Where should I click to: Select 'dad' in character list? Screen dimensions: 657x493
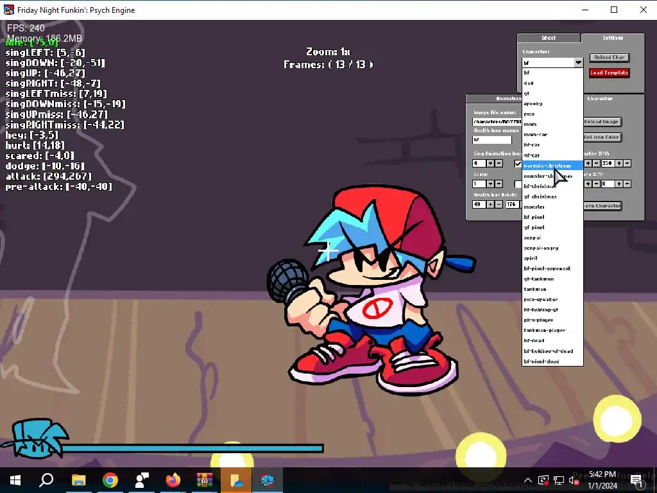552,83
